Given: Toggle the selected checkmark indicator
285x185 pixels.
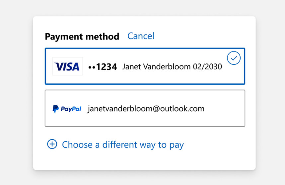Looking at the screenshot, I should click(234, 58).
